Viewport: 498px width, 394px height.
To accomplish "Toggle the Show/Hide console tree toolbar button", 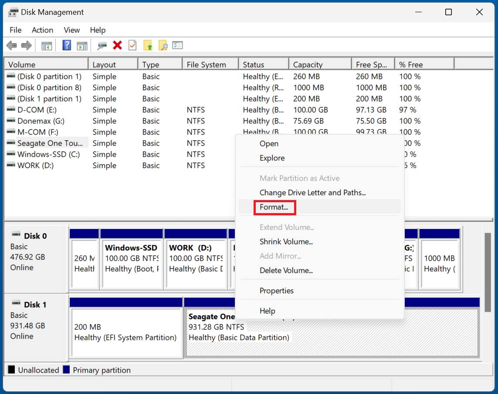I will click(47, 45).
